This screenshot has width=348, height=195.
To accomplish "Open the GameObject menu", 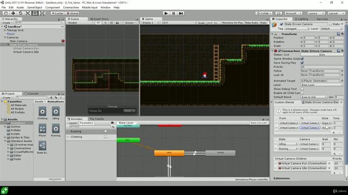I will (34, 7).
